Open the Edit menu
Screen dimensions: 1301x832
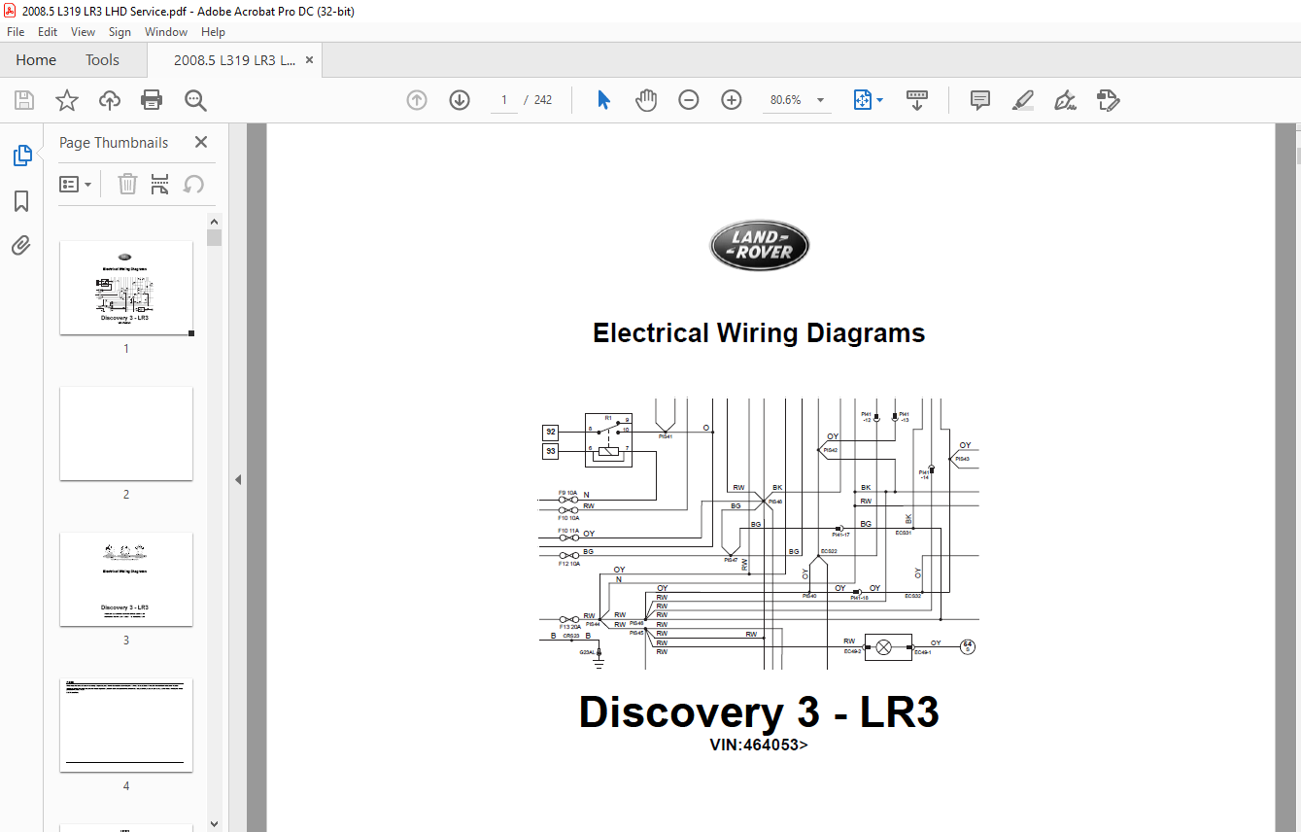pyautogui.click(x=48, y=32)
